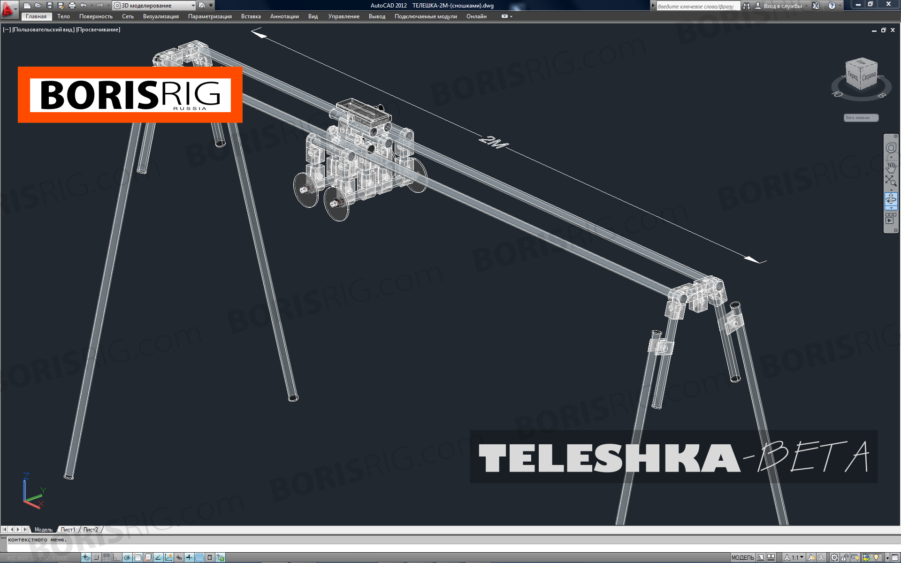Screen dimensions: 901x563
Task: Click the Справа face on ViewCube
Action: [869, 76]
